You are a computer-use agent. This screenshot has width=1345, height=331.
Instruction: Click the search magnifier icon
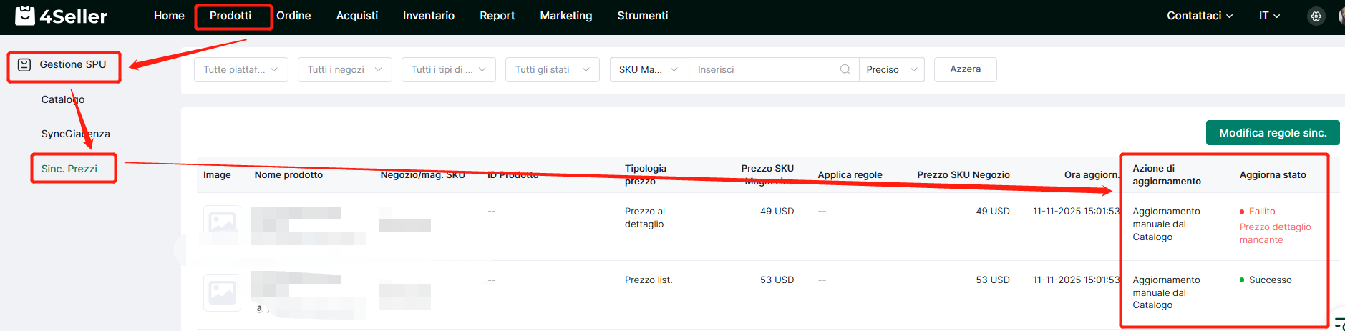pos(845,69)
